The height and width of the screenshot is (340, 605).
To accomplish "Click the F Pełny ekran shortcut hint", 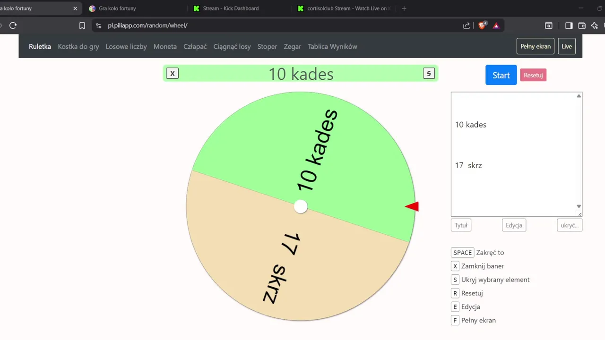I will (x=474, y=320).
